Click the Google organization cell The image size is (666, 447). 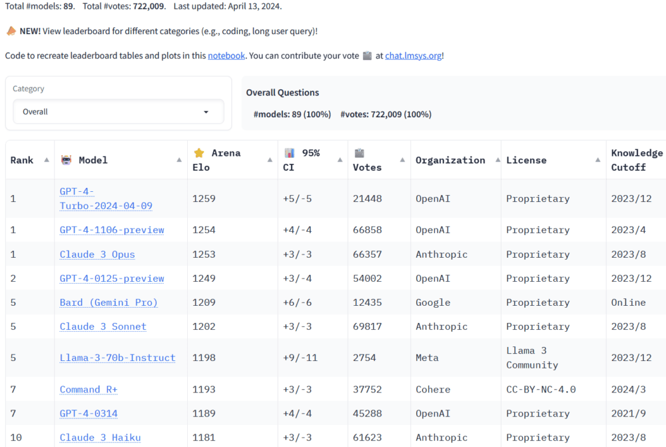point(433,302)
